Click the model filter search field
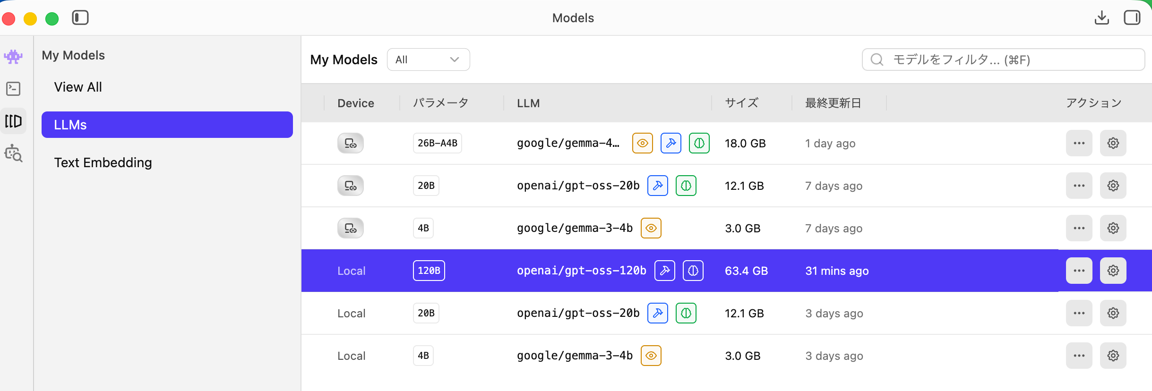This screenshot has width=1152, height=391. [1003, 59]
